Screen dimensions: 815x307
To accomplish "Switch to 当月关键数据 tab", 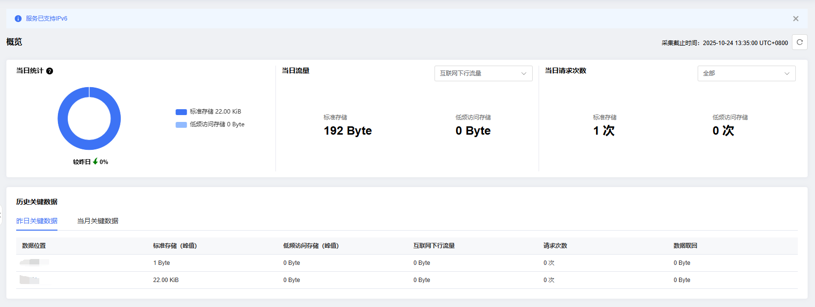I will [x=98, y=221].
